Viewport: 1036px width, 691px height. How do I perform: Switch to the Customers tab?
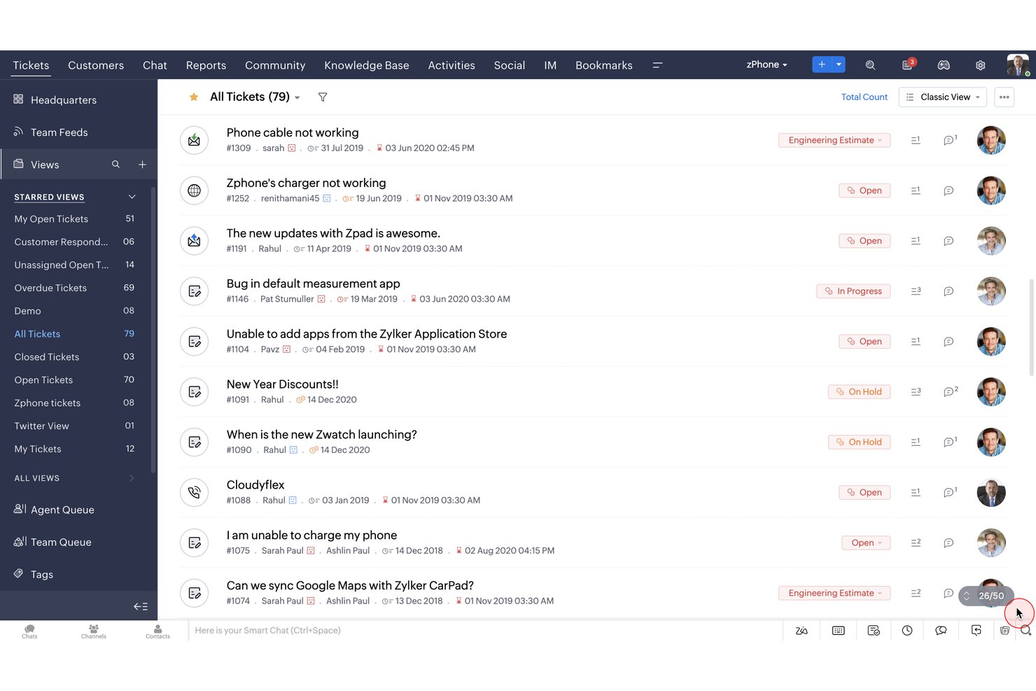[x=96, y=65]
